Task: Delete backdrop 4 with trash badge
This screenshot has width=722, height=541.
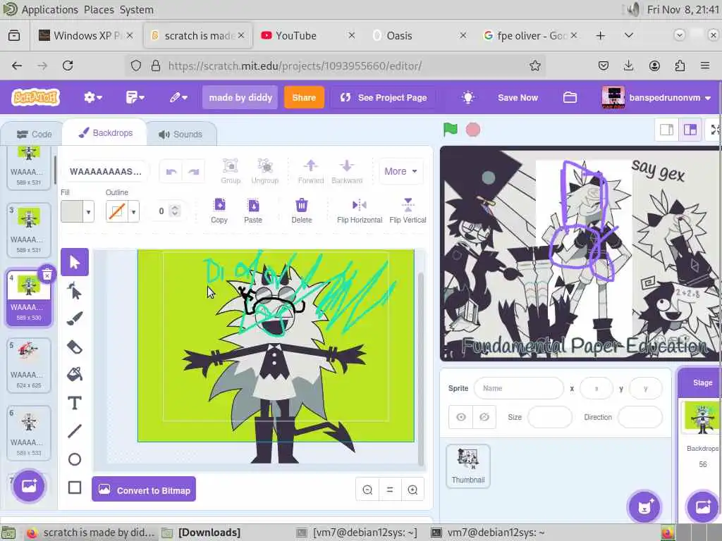Action: tap(47, 275)
